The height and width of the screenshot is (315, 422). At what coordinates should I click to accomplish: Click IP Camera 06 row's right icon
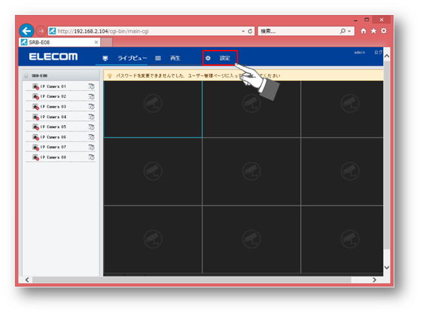click(x=92, y=137)
